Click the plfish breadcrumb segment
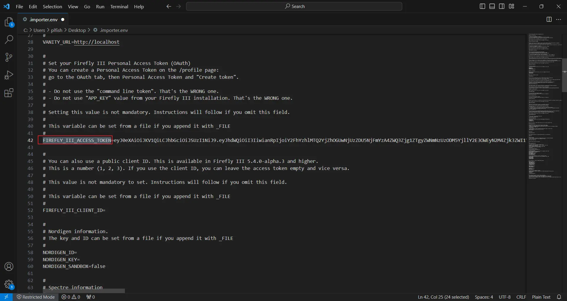Image resolution: width=567 pixels, height=301 pixels. click(57, 30)
